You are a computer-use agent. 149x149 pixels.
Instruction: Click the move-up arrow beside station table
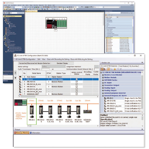[15, 73]
